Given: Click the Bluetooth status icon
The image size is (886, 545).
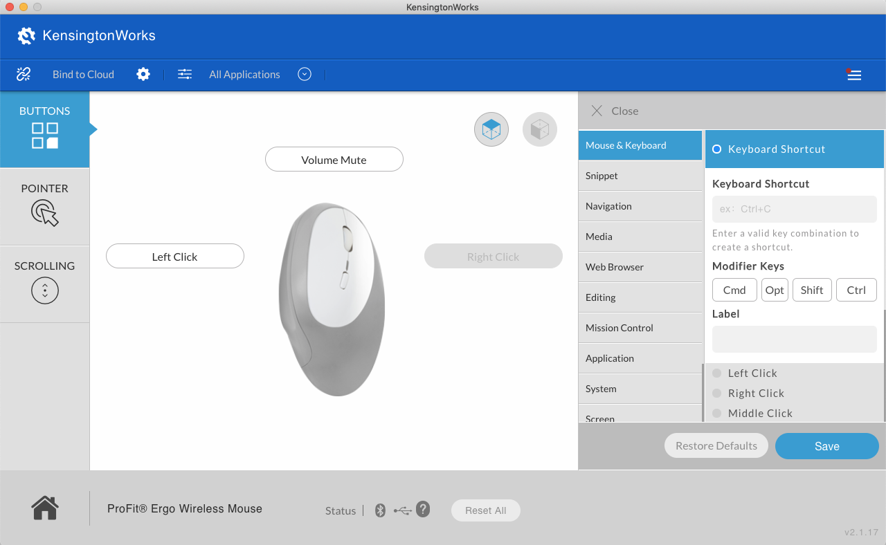Looking at the screenshot, I should [x=380, y=510].
